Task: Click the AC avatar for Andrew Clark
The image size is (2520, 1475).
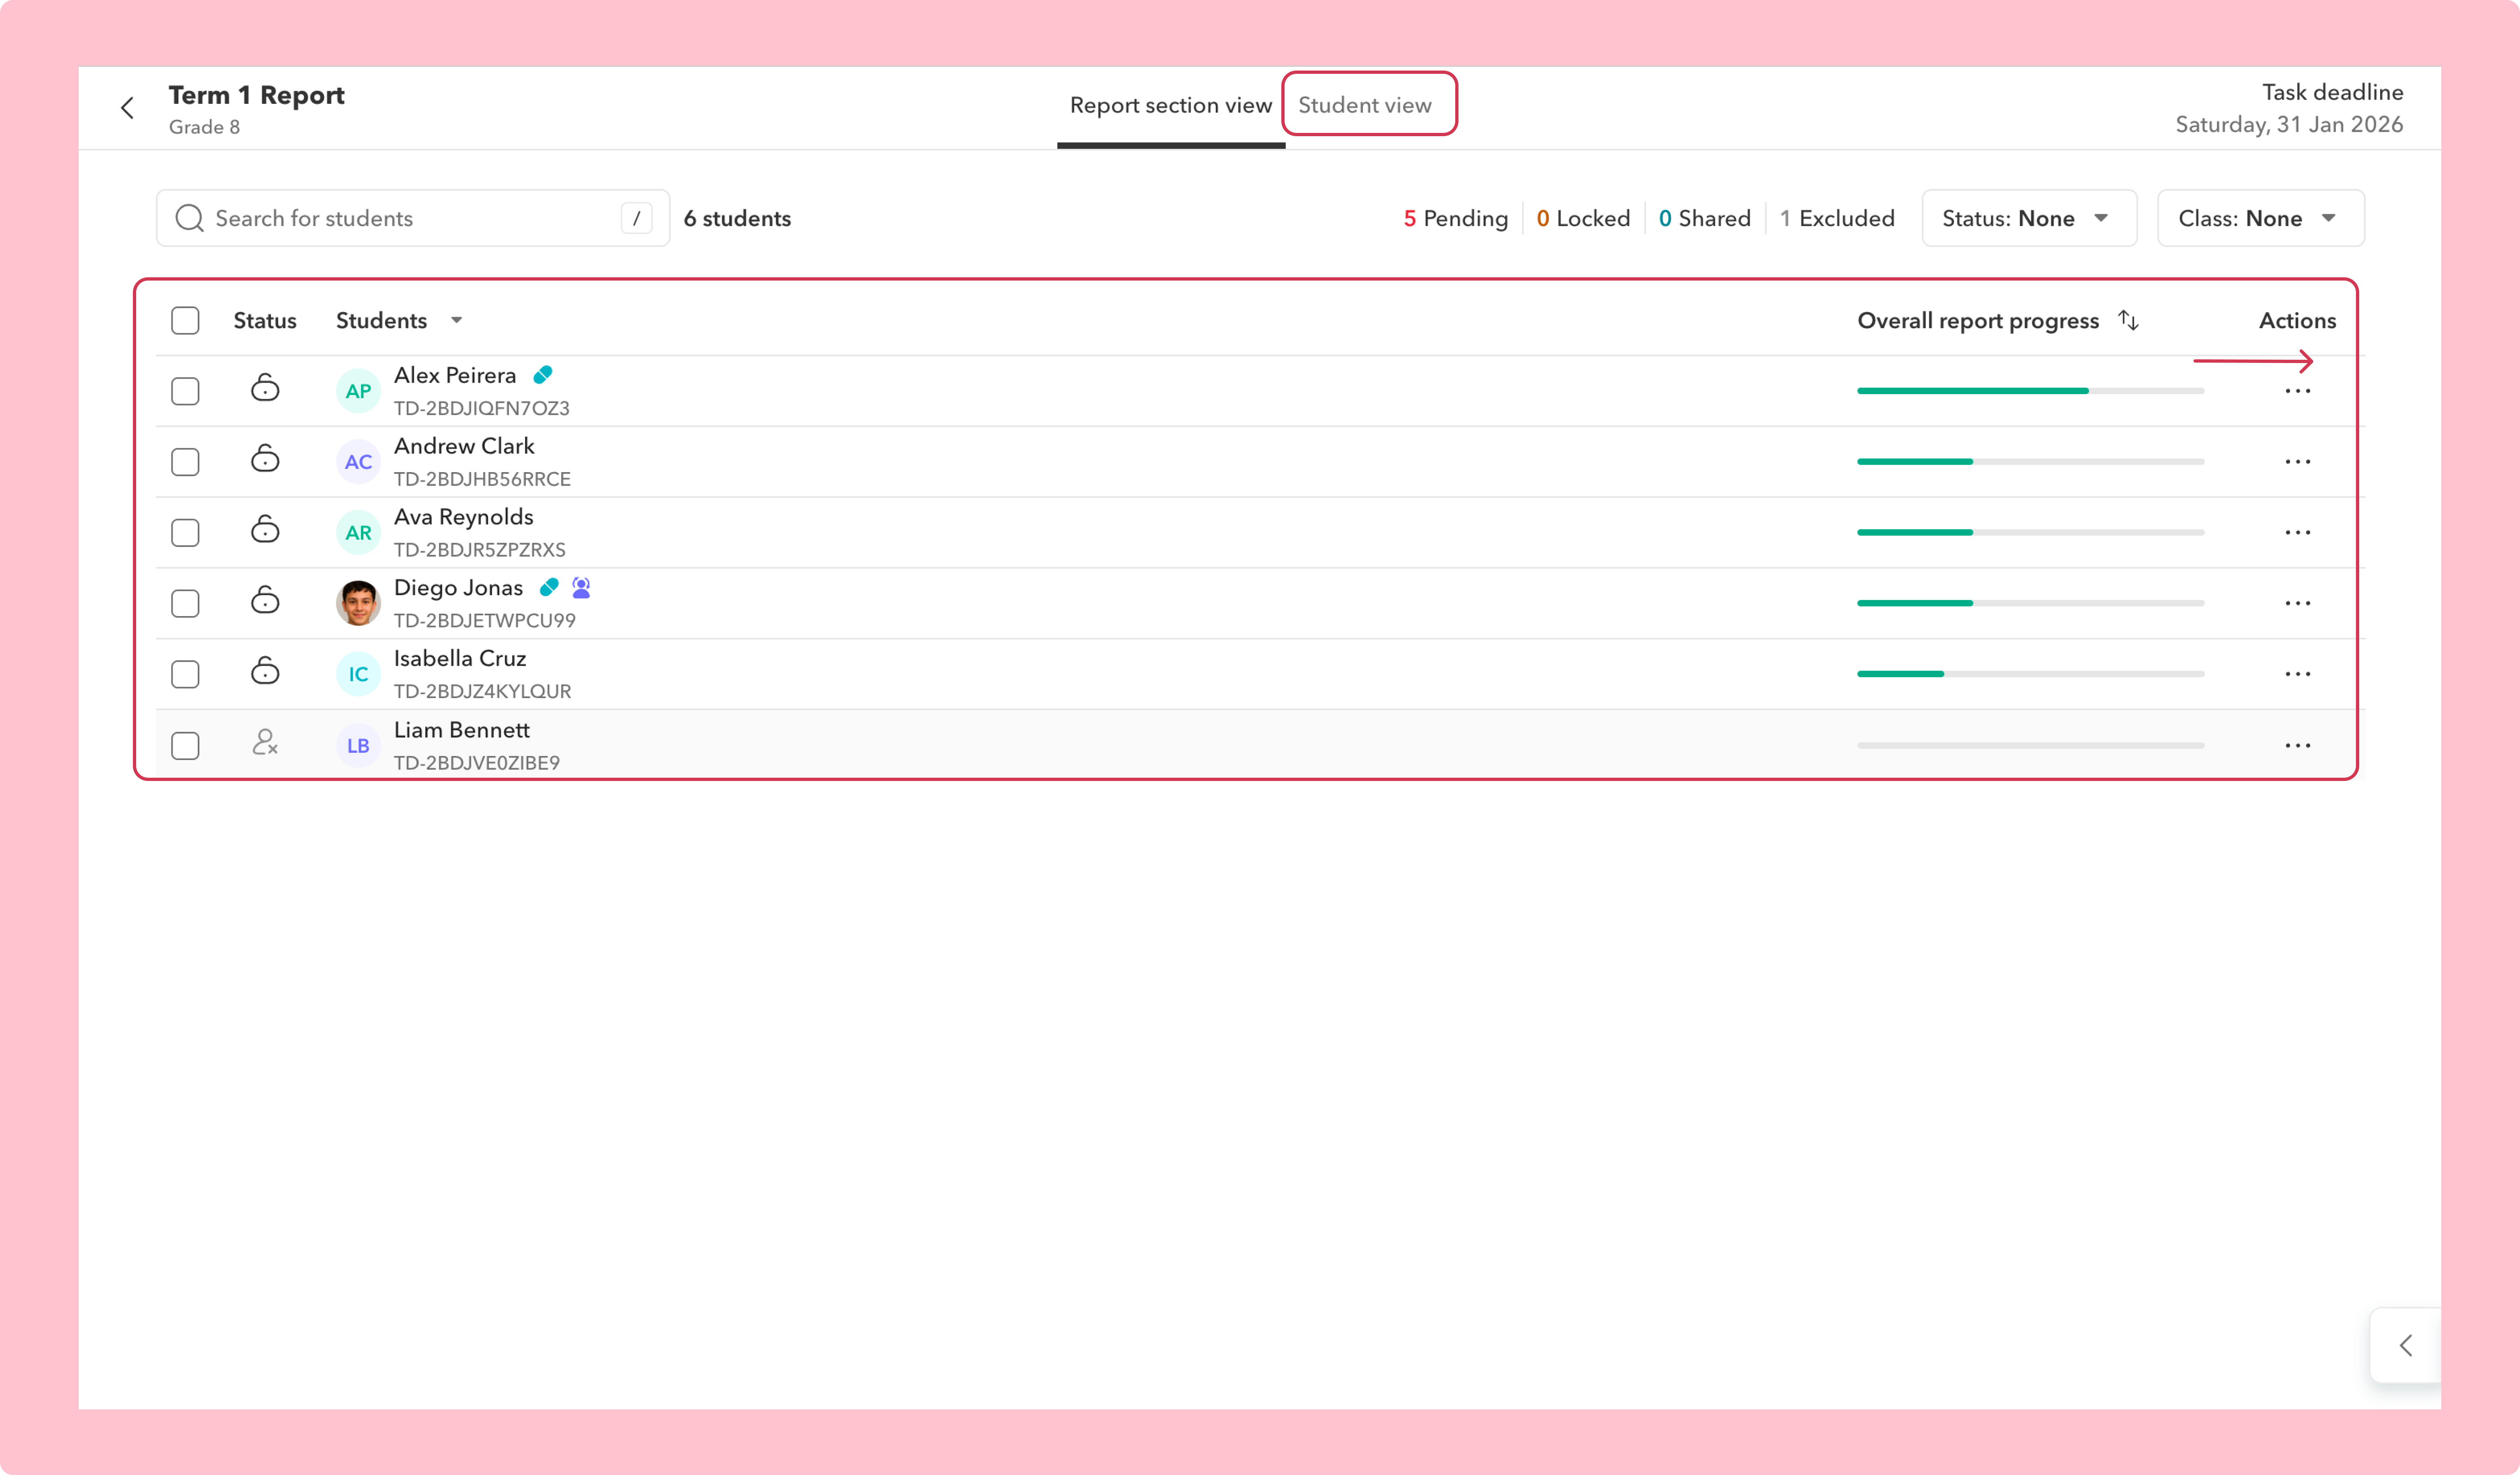Action: pyautogui.click(x=358, y=462)
